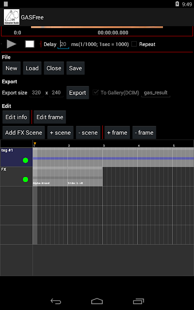This screenshot has height=310, width=194.
Task: Enable the Repeat checkbox
Action: click(x=134, y=44)
